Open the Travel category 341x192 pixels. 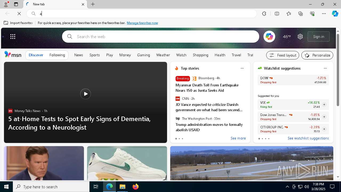pyautogui.click(x=236, y=55)
